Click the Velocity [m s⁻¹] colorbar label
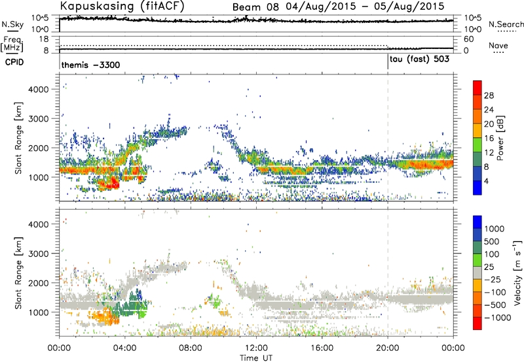 [517, 272]
